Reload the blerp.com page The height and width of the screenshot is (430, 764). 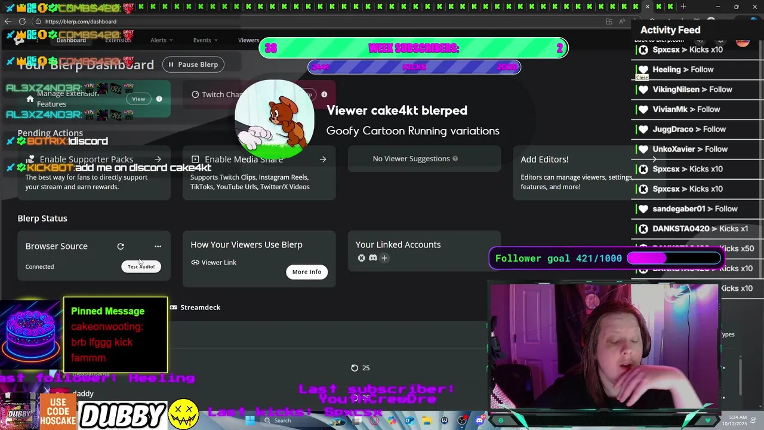pyautogui.click(x=22, y=21)
